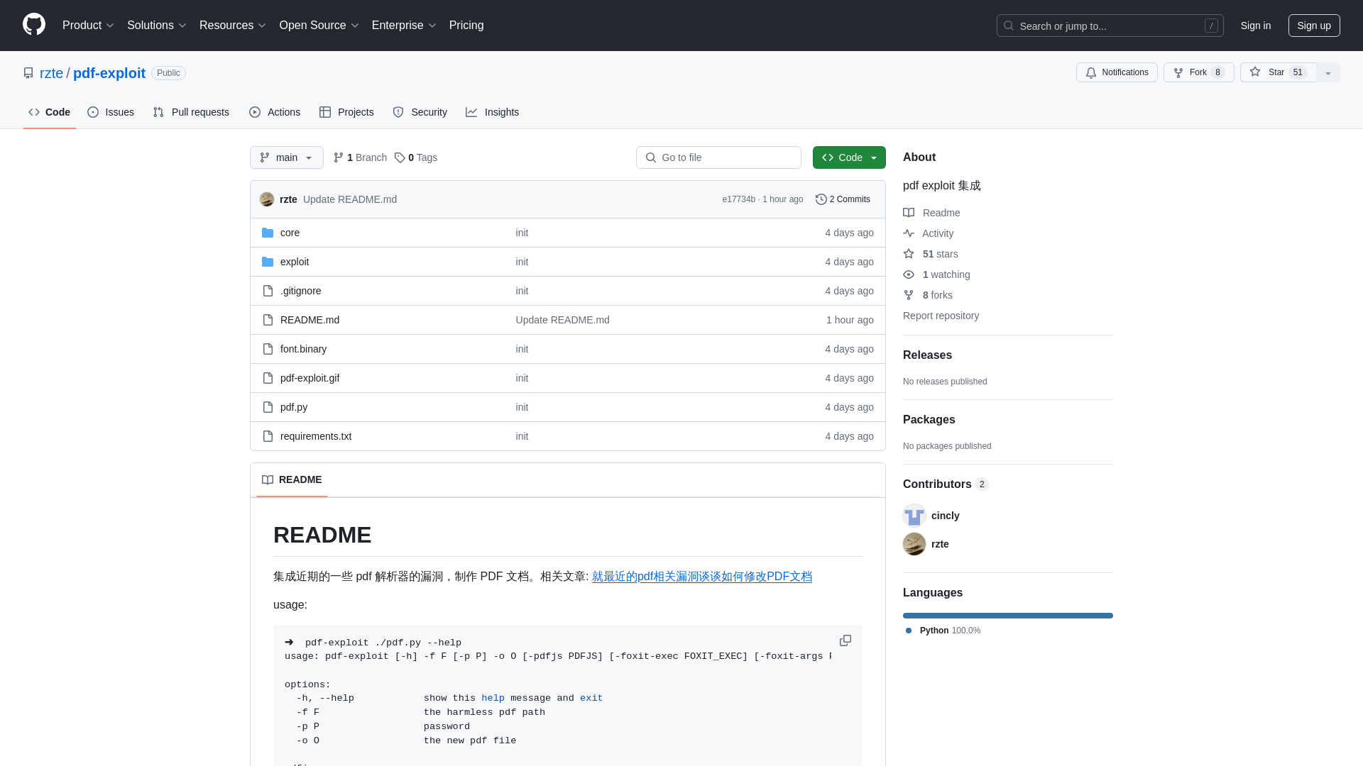The height and width of the screenshot is (766, 1363).
Task: Open the Releases section heading
Action: (927, 355)
